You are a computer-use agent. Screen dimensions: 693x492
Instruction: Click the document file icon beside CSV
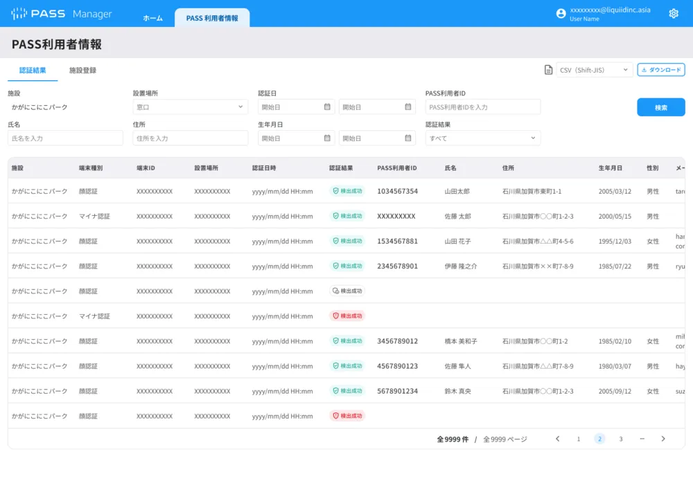tap(548, 70)
